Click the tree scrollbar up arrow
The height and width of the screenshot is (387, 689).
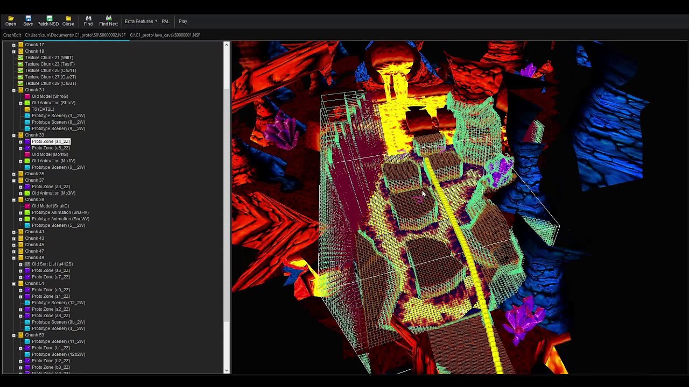(x=226, y=45)
